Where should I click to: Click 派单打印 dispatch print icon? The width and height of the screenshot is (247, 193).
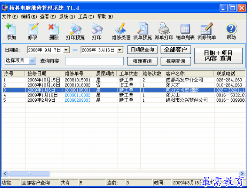click(x=164, y=31)
